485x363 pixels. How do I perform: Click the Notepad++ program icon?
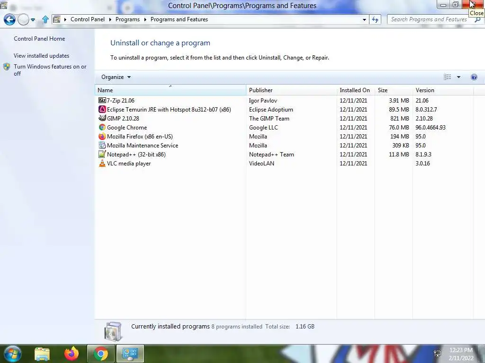[x=102, y=154]
